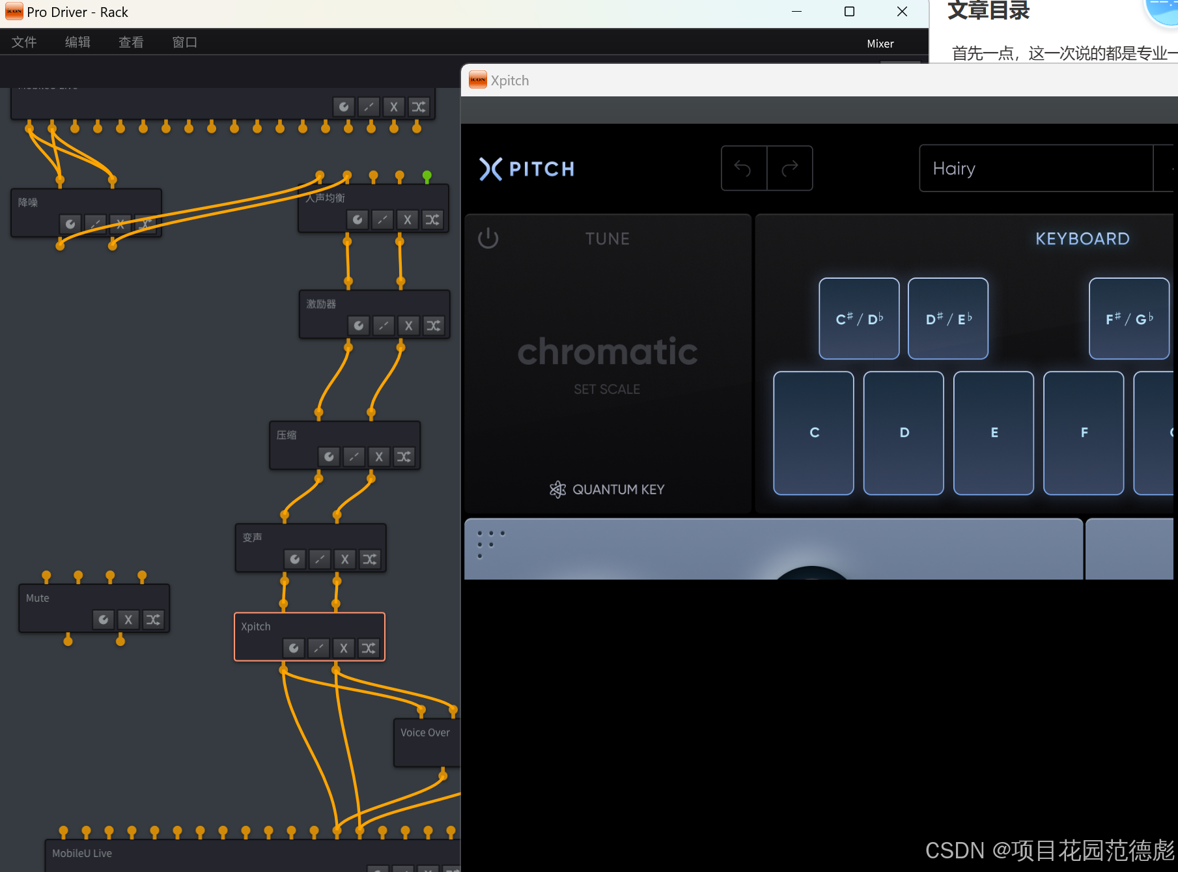The width and height of the screenshot is (1178, 872).
Task: Click the slash icon on the 压缩 node
Action: click(354, 457)
